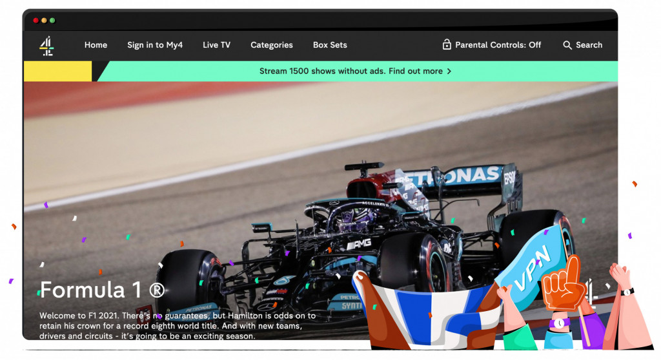Click the parental controls padlock icon

[447, 44]
